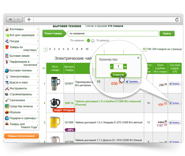Click the В корзину button
Screen dimensions: 185x156
click(x=118, y=74)
